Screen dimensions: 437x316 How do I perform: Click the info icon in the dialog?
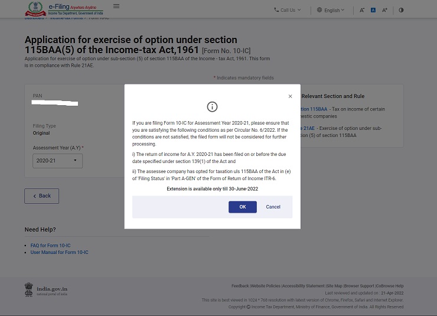(212, 107)
